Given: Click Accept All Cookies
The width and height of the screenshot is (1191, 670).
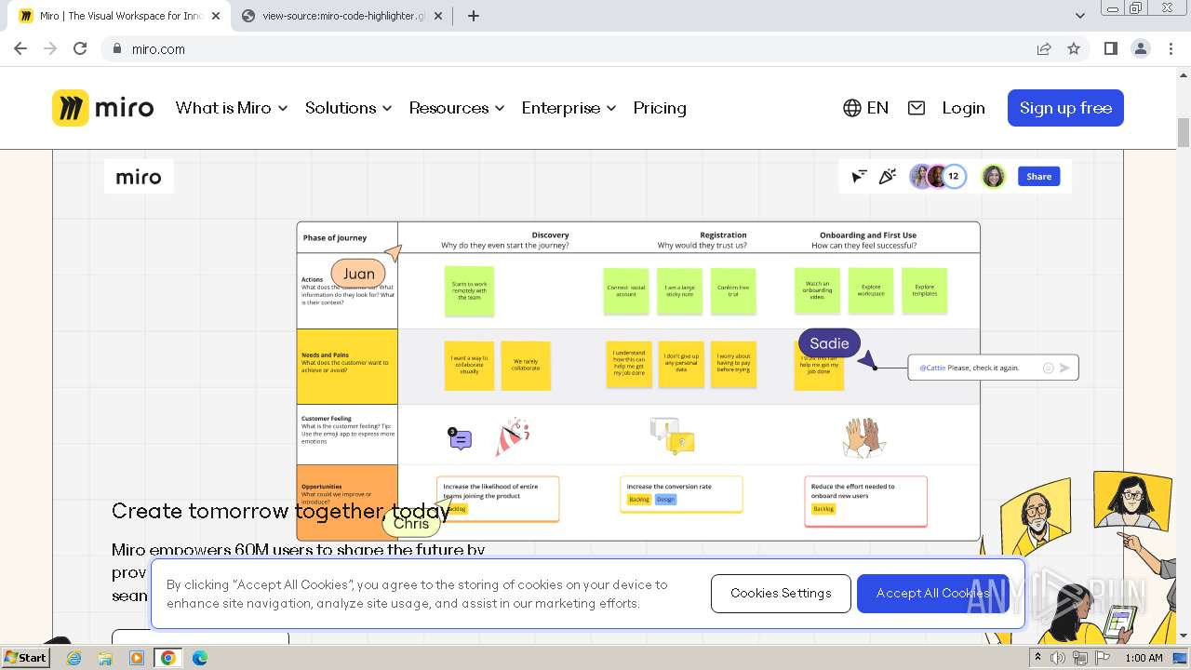Looking at the screenshot, I should 932,593.
